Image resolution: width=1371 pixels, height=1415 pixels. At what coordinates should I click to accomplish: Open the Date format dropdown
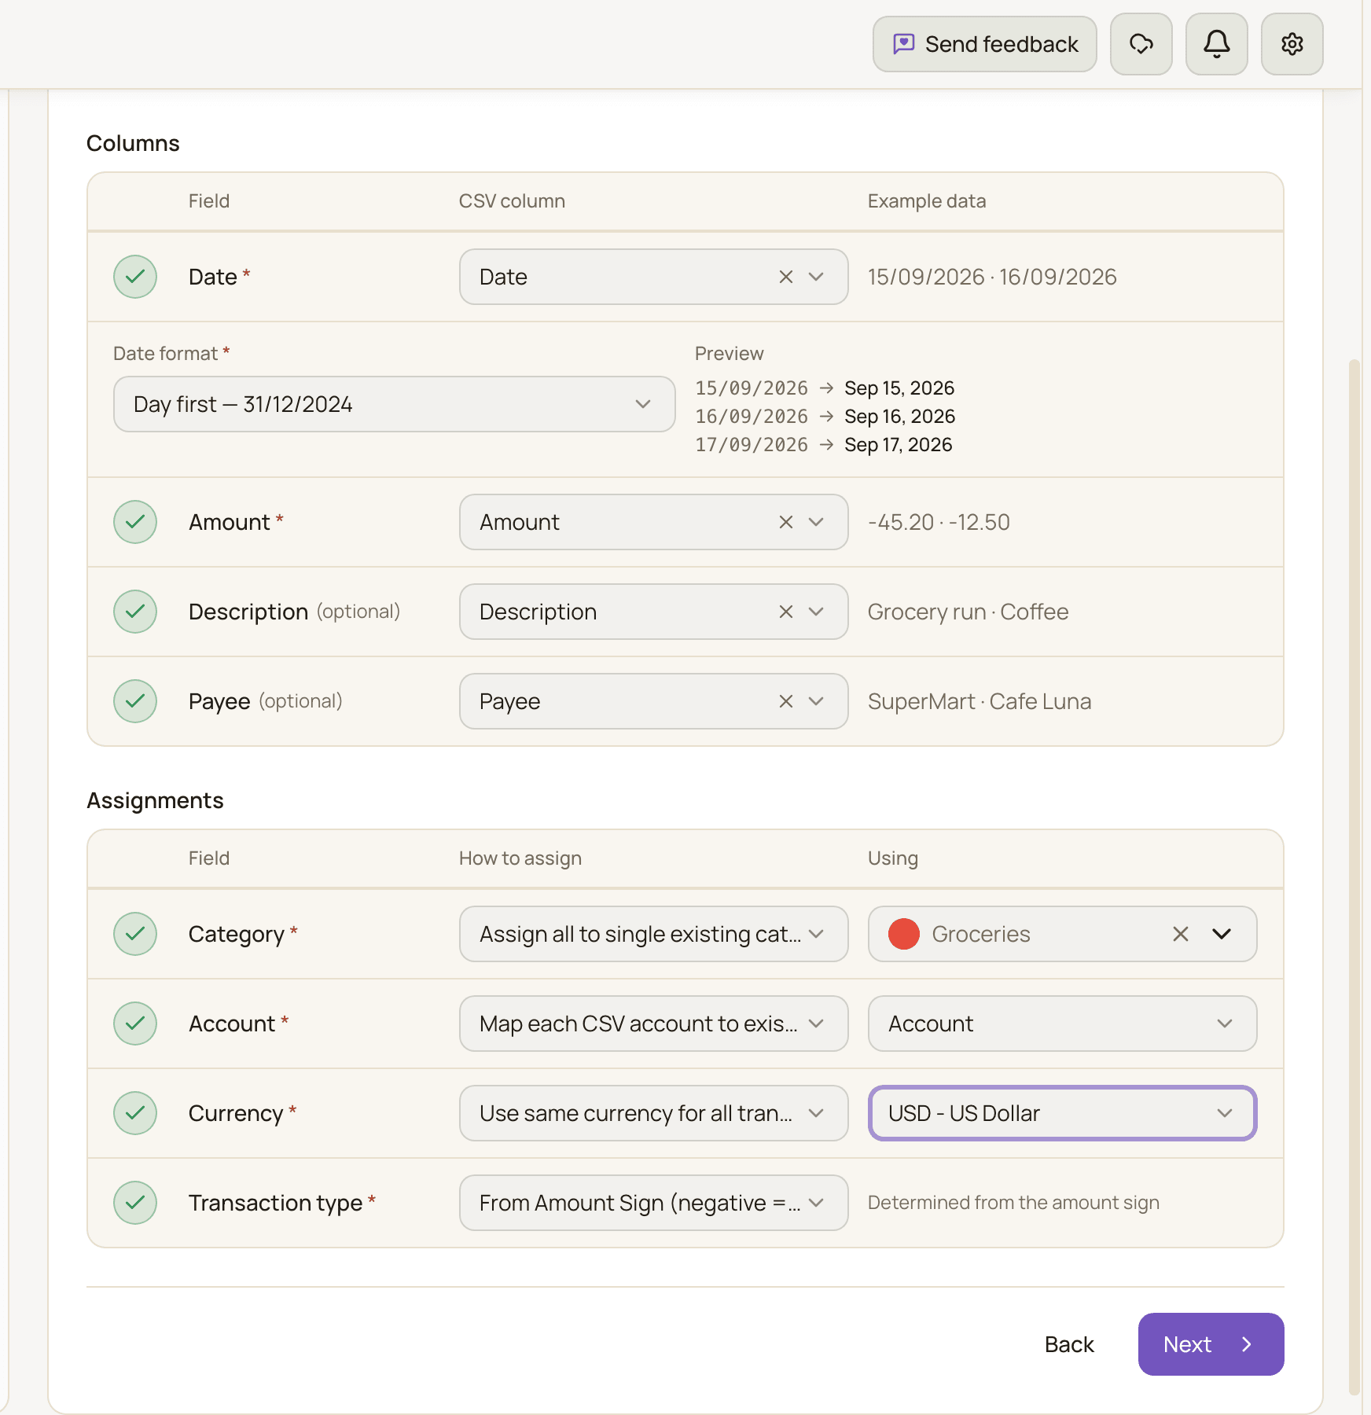tap(395, 404)
